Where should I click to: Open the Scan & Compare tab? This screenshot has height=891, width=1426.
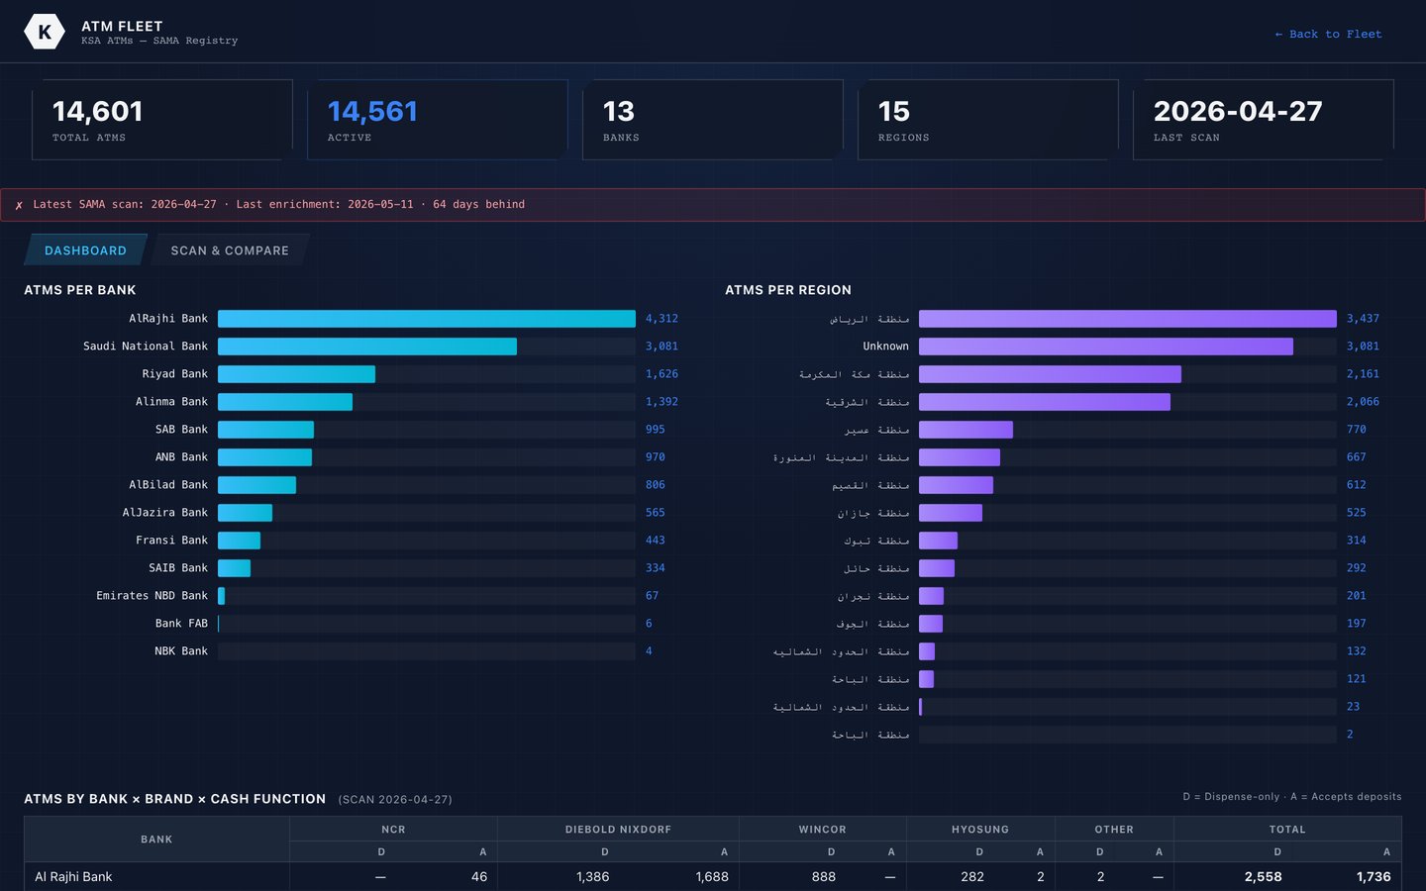[230, 250]
